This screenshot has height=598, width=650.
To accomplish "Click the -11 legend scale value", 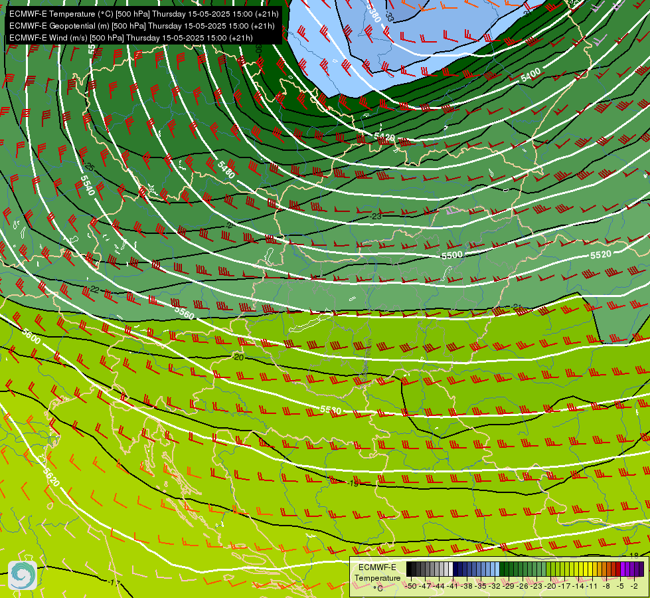I will pyautogui.click(x=593, y=586).
